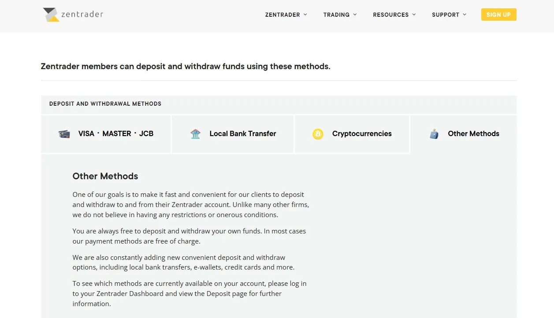The width and height of the screenshot is (554, 318).
Task: Click the paragraph starting "To see which methods"
Action: tap(190, 293)
